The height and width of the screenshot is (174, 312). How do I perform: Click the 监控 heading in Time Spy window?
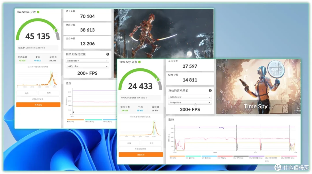point(171,119)
